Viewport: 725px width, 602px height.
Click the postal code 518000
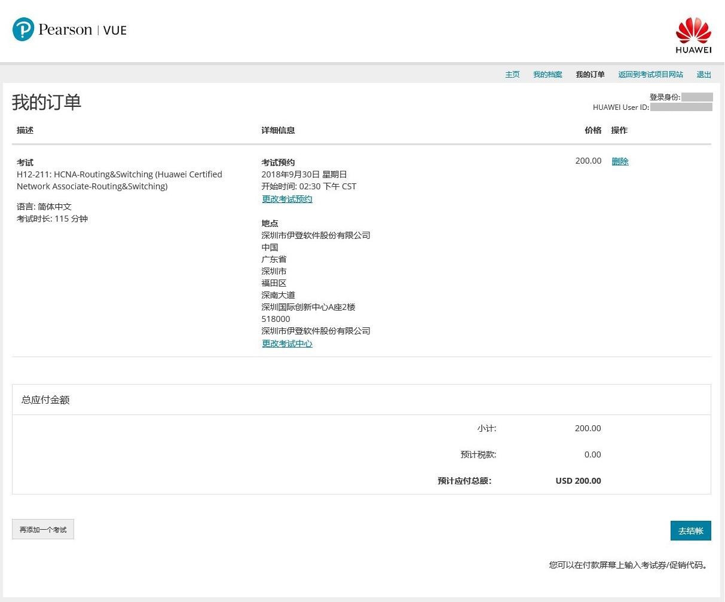(x=276, y=319)
